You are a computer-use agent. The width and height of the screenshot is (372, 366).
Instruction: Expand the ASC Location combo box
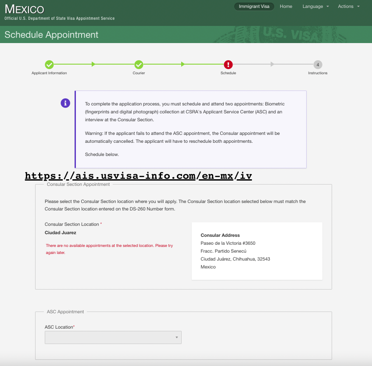coord(113,337)
